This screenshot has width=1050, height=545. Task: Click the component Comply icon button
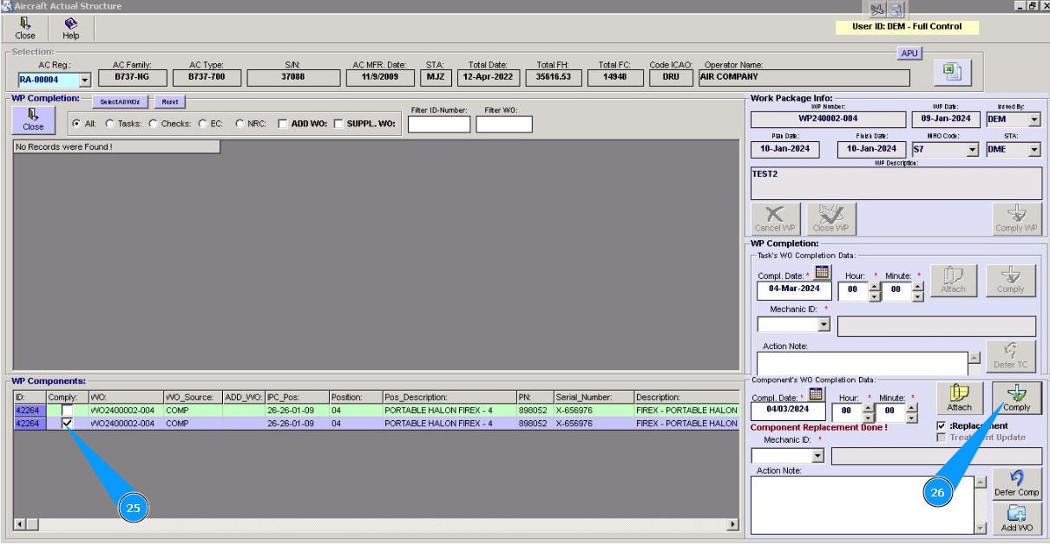[x=1016, y=398]
